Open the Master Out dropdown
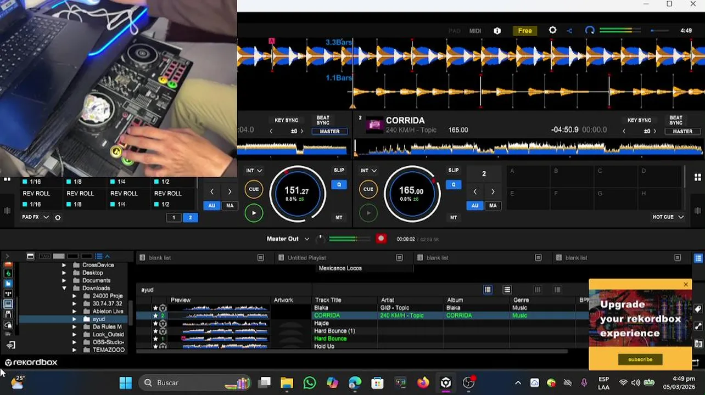The height and width of the screenshot is (395, 705). click(288, 239)
